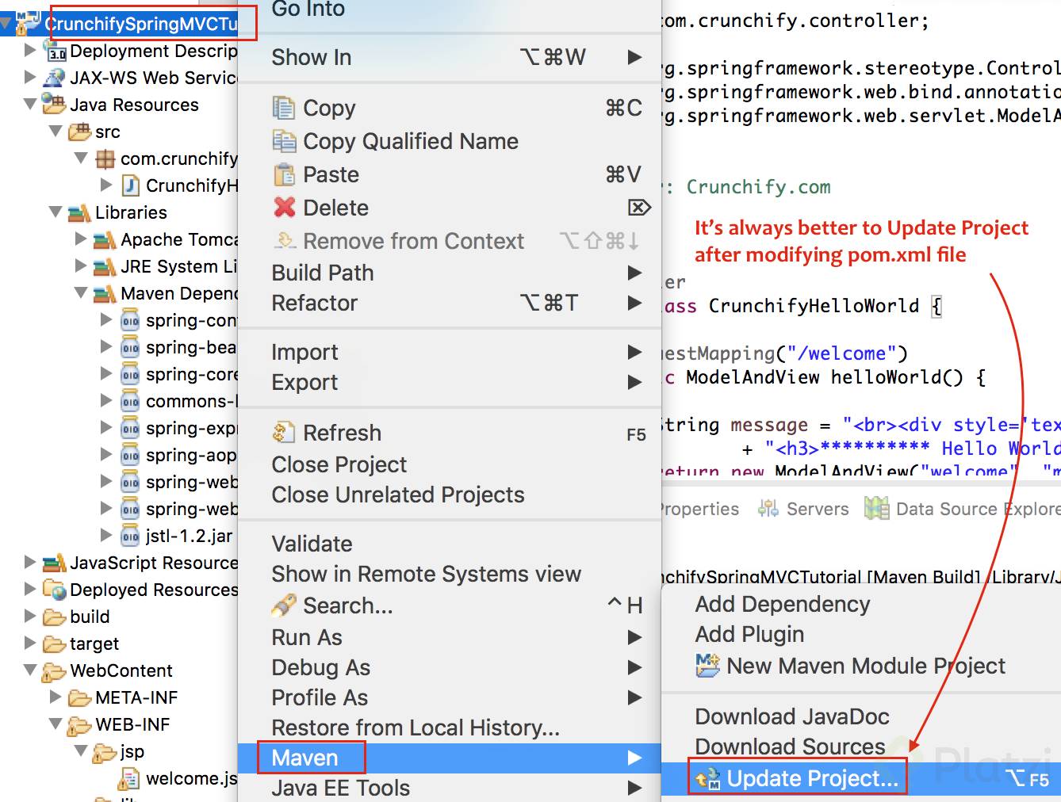
Task: Click Download Sources in the Maven submenu
Action: pos(790,747)
